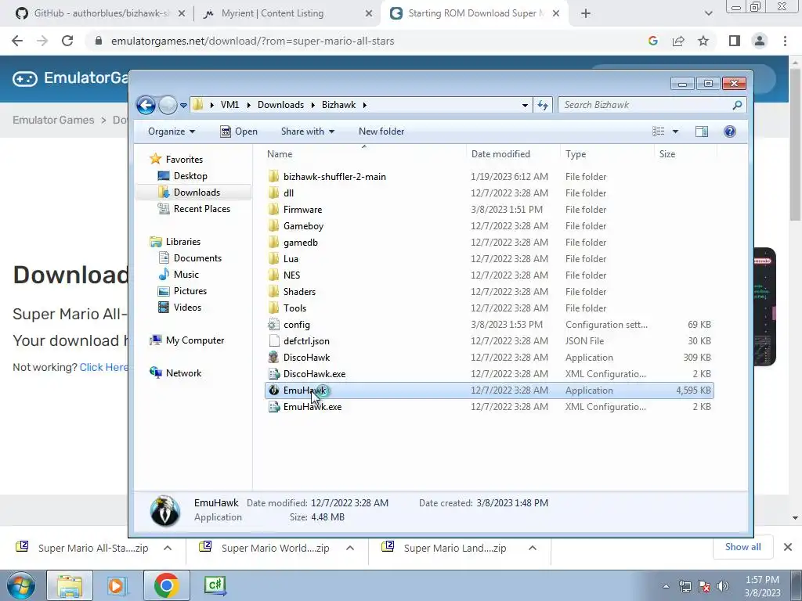Click the Explorer help question mark icon
Screen dimensions: 802x601
click(x=730, y=131)
